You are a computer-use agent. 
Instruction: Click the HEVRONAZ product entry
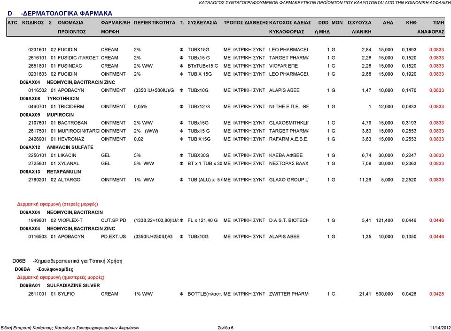71,139
